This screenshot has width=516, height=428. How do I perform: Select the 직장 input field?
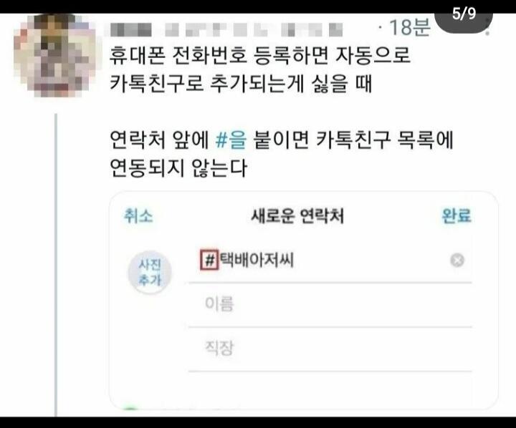330,349
